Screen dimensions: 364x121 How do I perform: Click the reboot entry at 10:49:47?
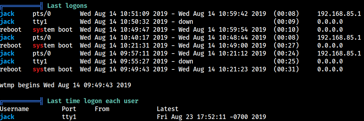(11, 30)
